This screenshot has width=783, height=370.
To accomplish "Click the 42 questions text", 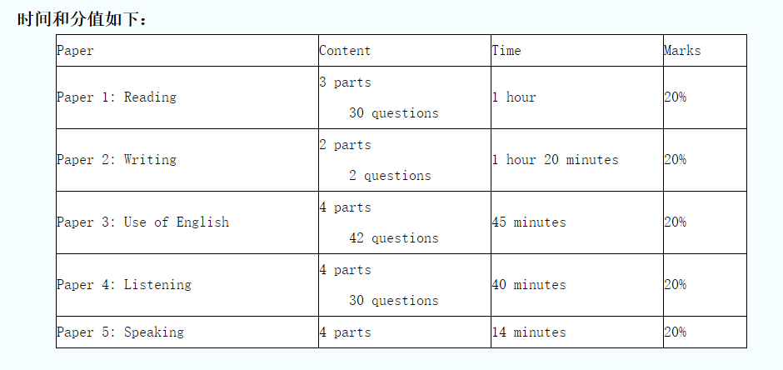I will [393, 238].
